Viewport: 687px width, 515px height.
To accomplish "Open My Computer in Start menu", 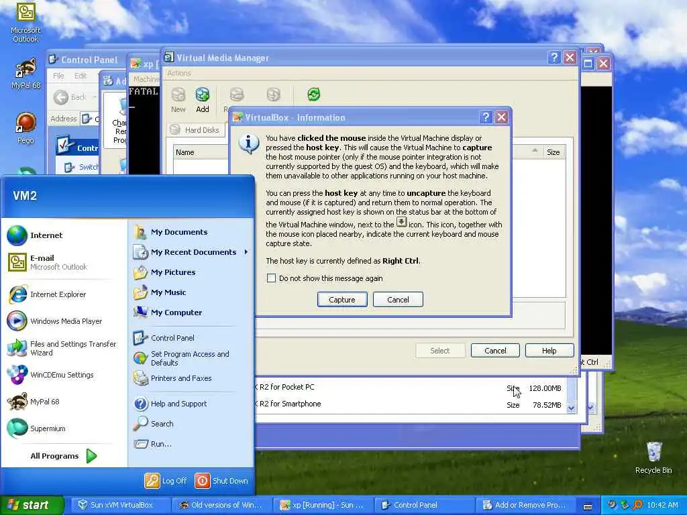I will click(191, 312).
